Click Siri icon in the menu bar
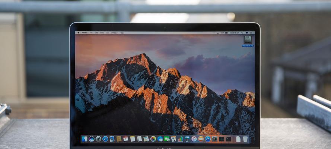Screen dimensions: 331x149 pyautogui.click(x=247, y=33)
